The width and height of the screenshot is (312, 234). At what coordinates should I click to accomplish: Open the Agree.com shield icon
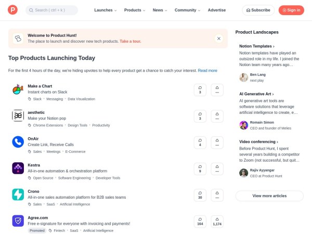[18, 221]
